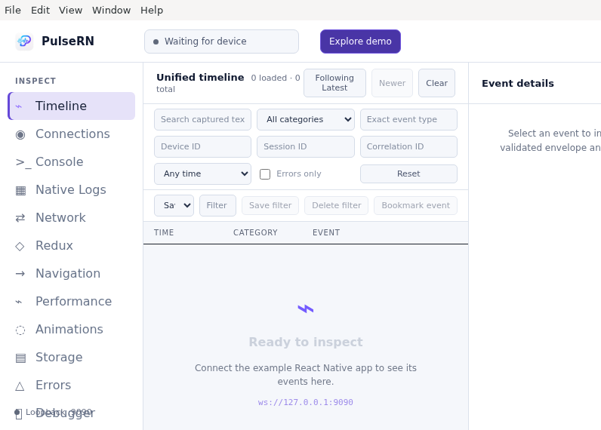Click the Event details heading
The image size is (601, 430).
[517, 84]
